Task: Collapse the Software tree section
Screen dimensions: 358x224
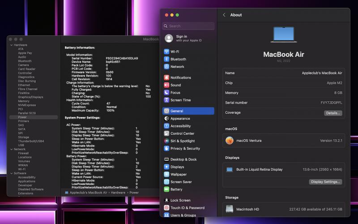Action: 12,173
